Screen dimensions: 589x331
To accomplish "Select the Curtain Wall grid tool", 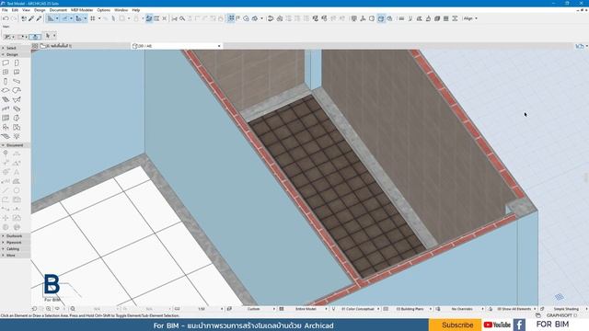I will pyautogui.click(x=6, y=119).
